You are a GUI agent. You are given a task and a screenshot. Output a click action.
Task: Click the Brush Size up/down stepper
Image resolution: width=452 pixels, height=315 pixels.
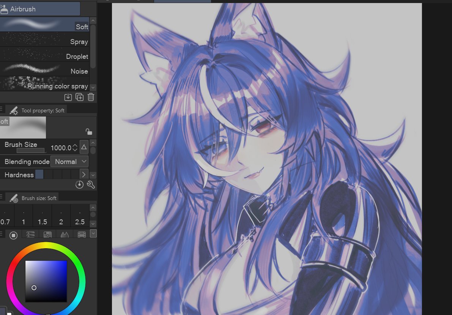[75, 148]
